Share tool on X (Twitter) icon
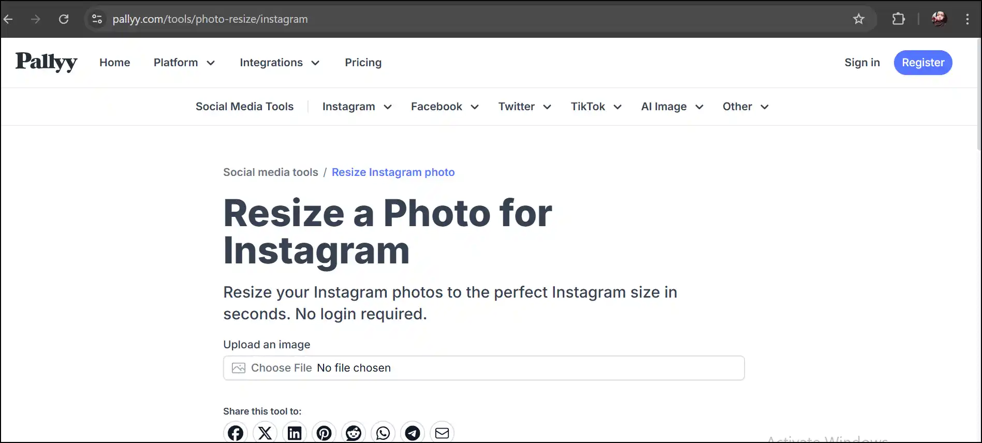 click(265, 433)
